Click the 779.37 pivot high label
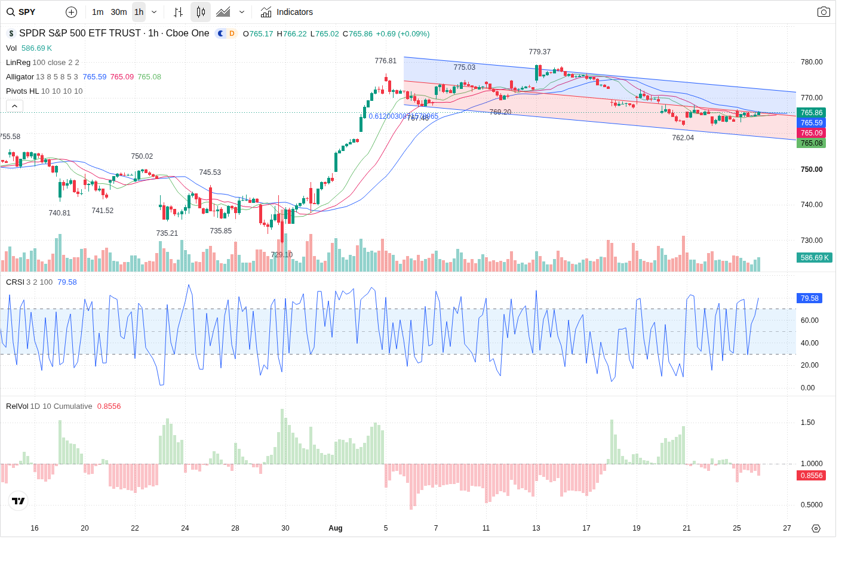The height and width of the screenshot is (567, 848). point(540,52)
